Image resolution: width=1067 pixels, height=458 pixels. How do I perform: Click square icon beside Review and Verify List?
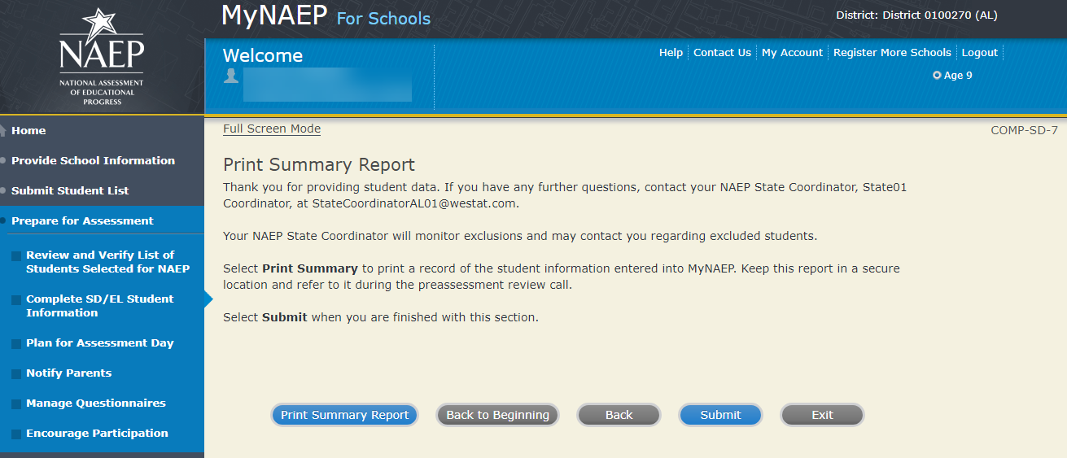[16, 257]
